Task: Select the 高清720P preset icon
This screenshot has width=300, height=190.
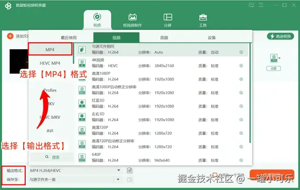Action: (82, 131)
